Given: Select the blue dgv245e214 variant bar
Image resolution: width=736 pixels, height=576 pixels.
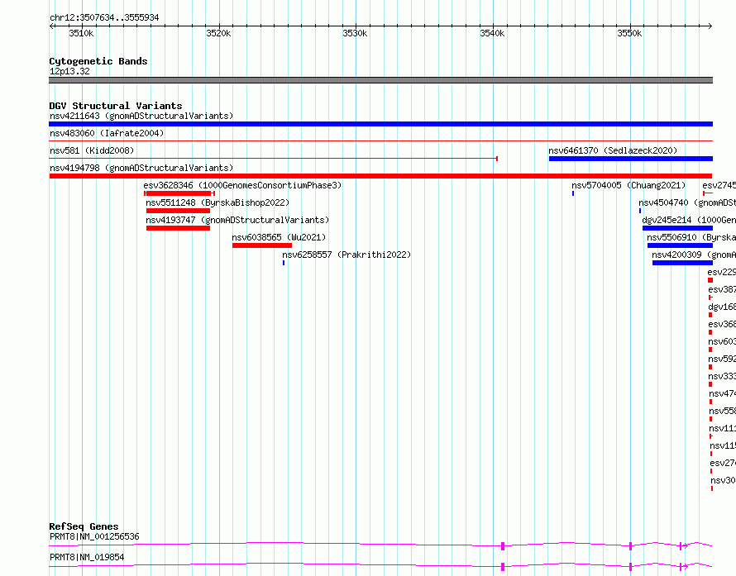Looking at the screenshot, I should [678, 228].
